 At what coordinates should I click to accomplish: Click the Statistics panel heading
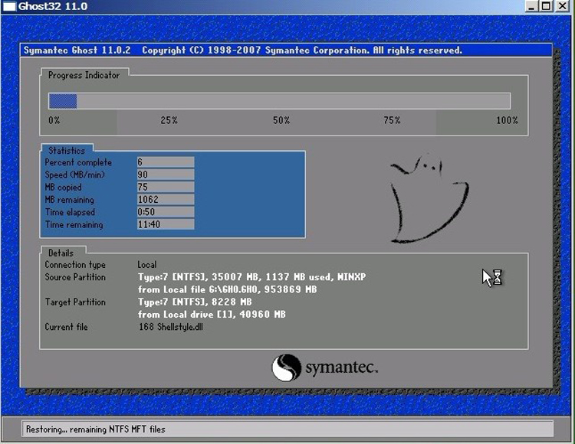(x=67, y=151)
